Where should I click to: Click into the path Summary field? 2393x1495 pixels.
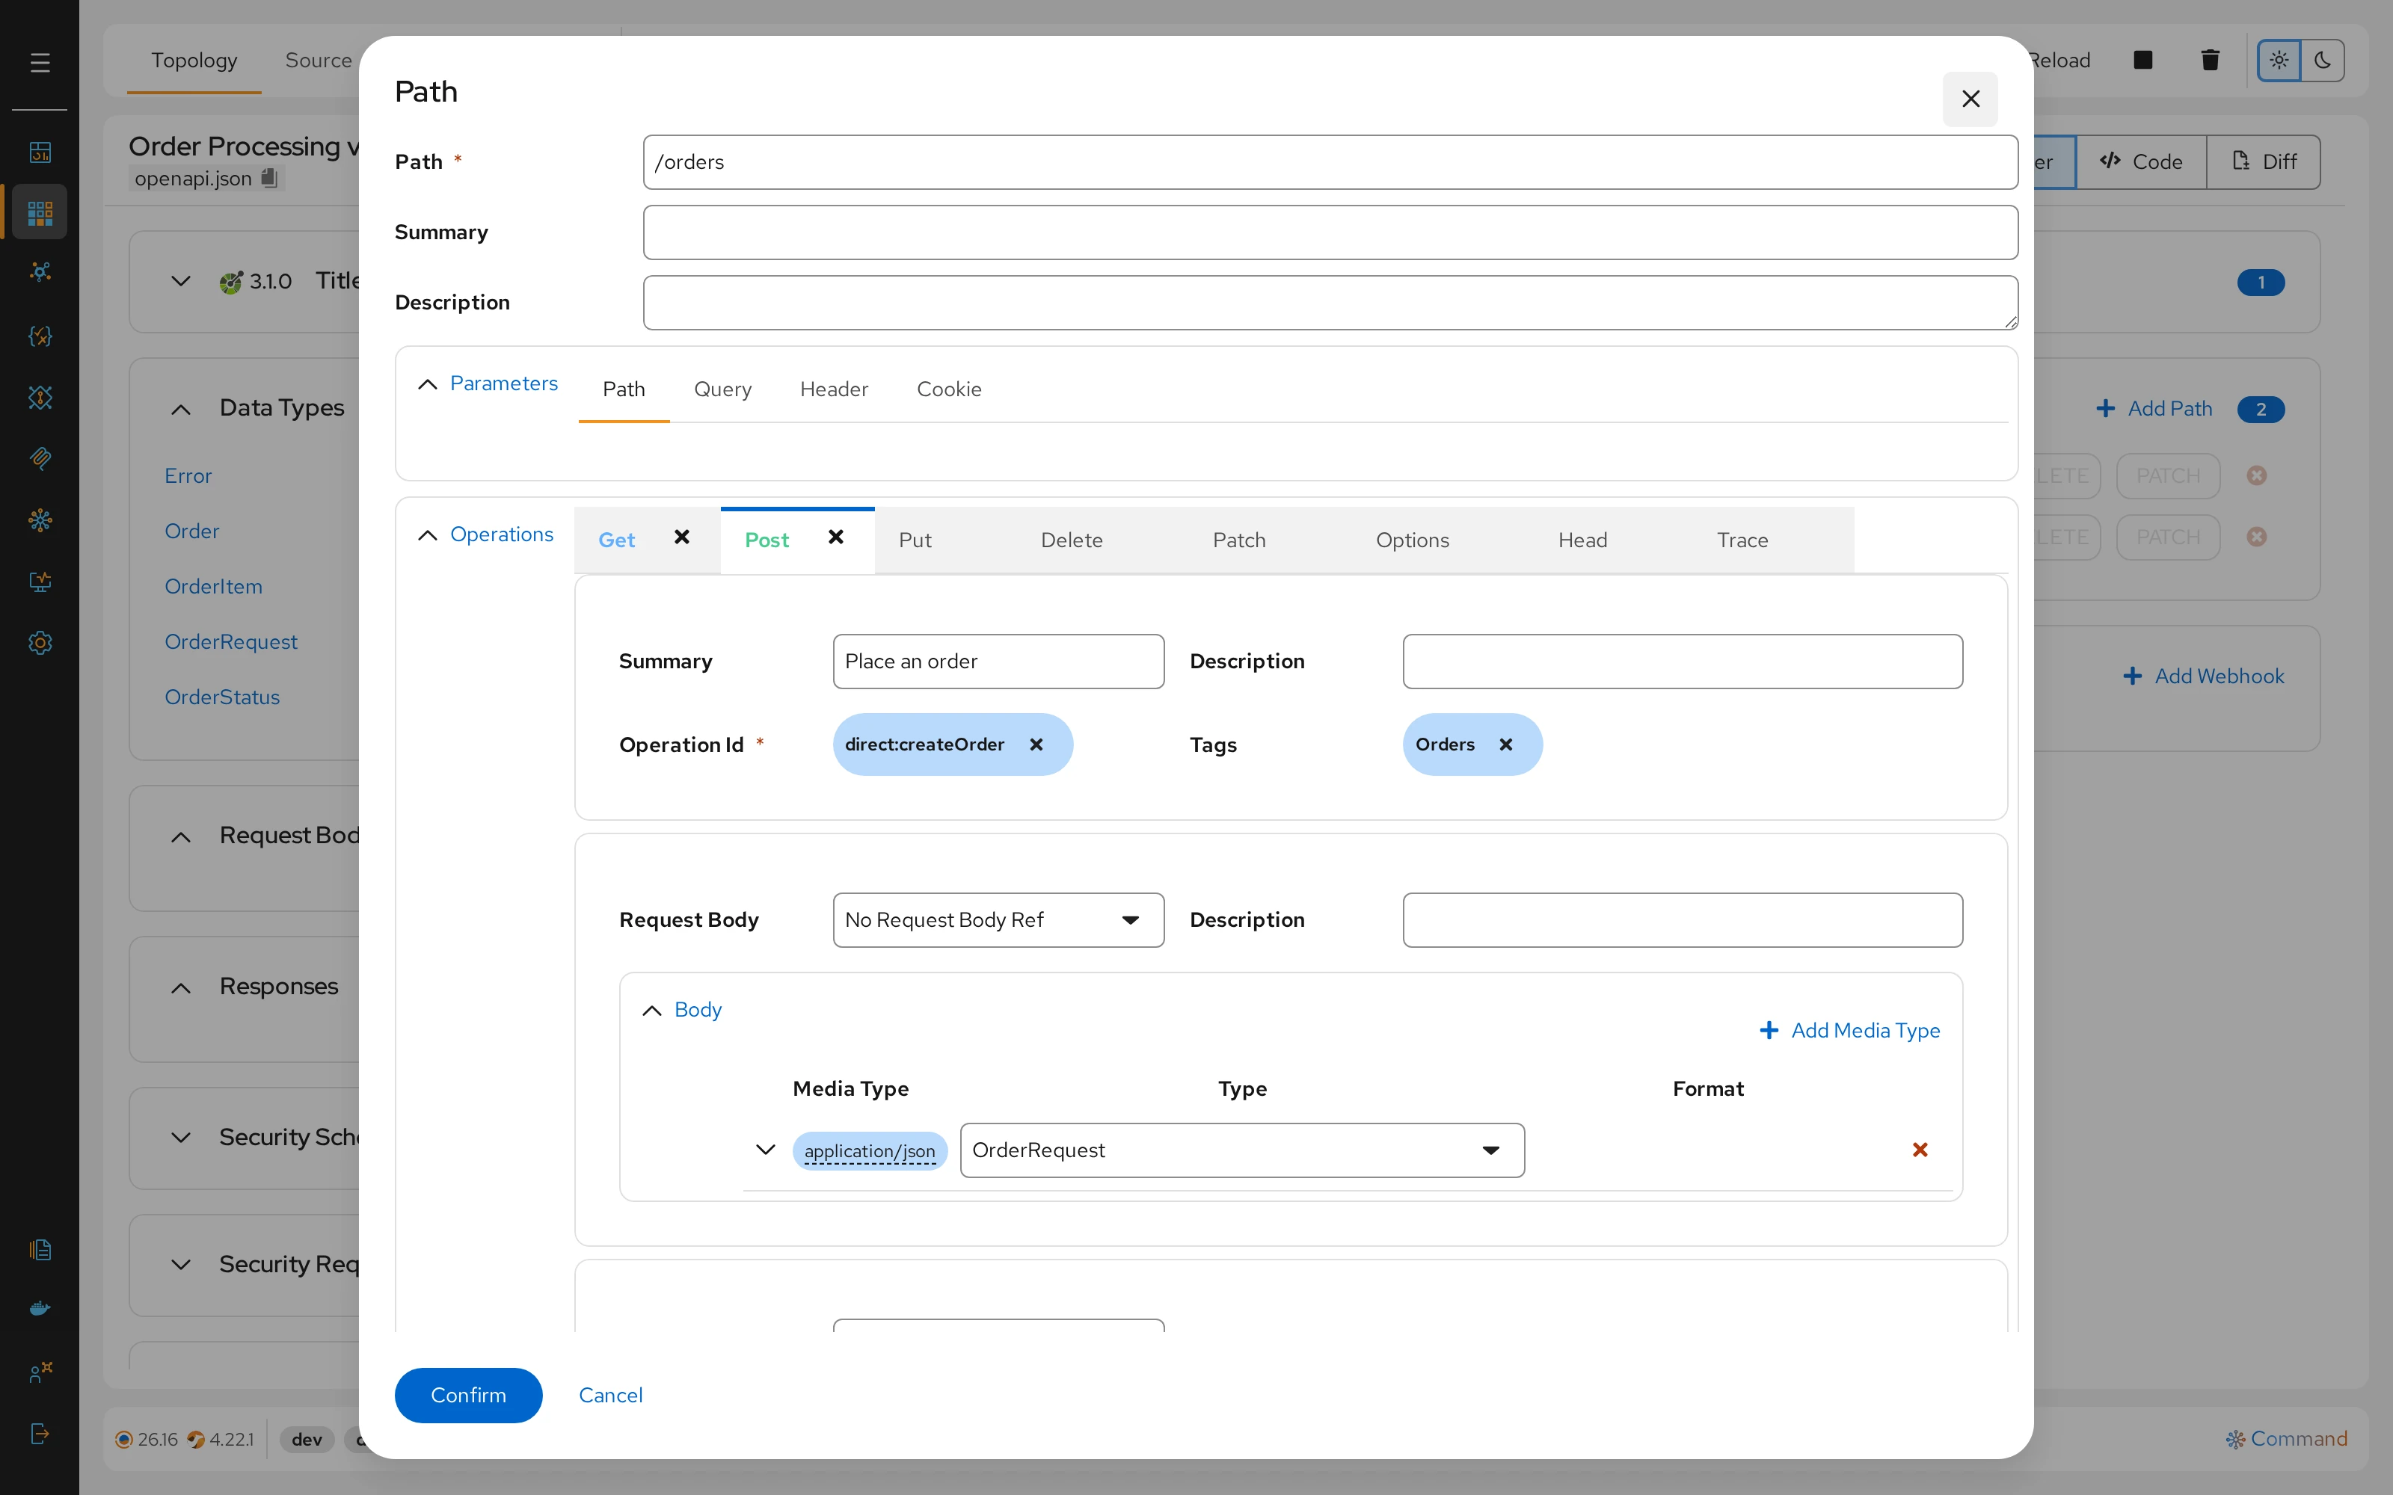click(x=1330, y=232)
